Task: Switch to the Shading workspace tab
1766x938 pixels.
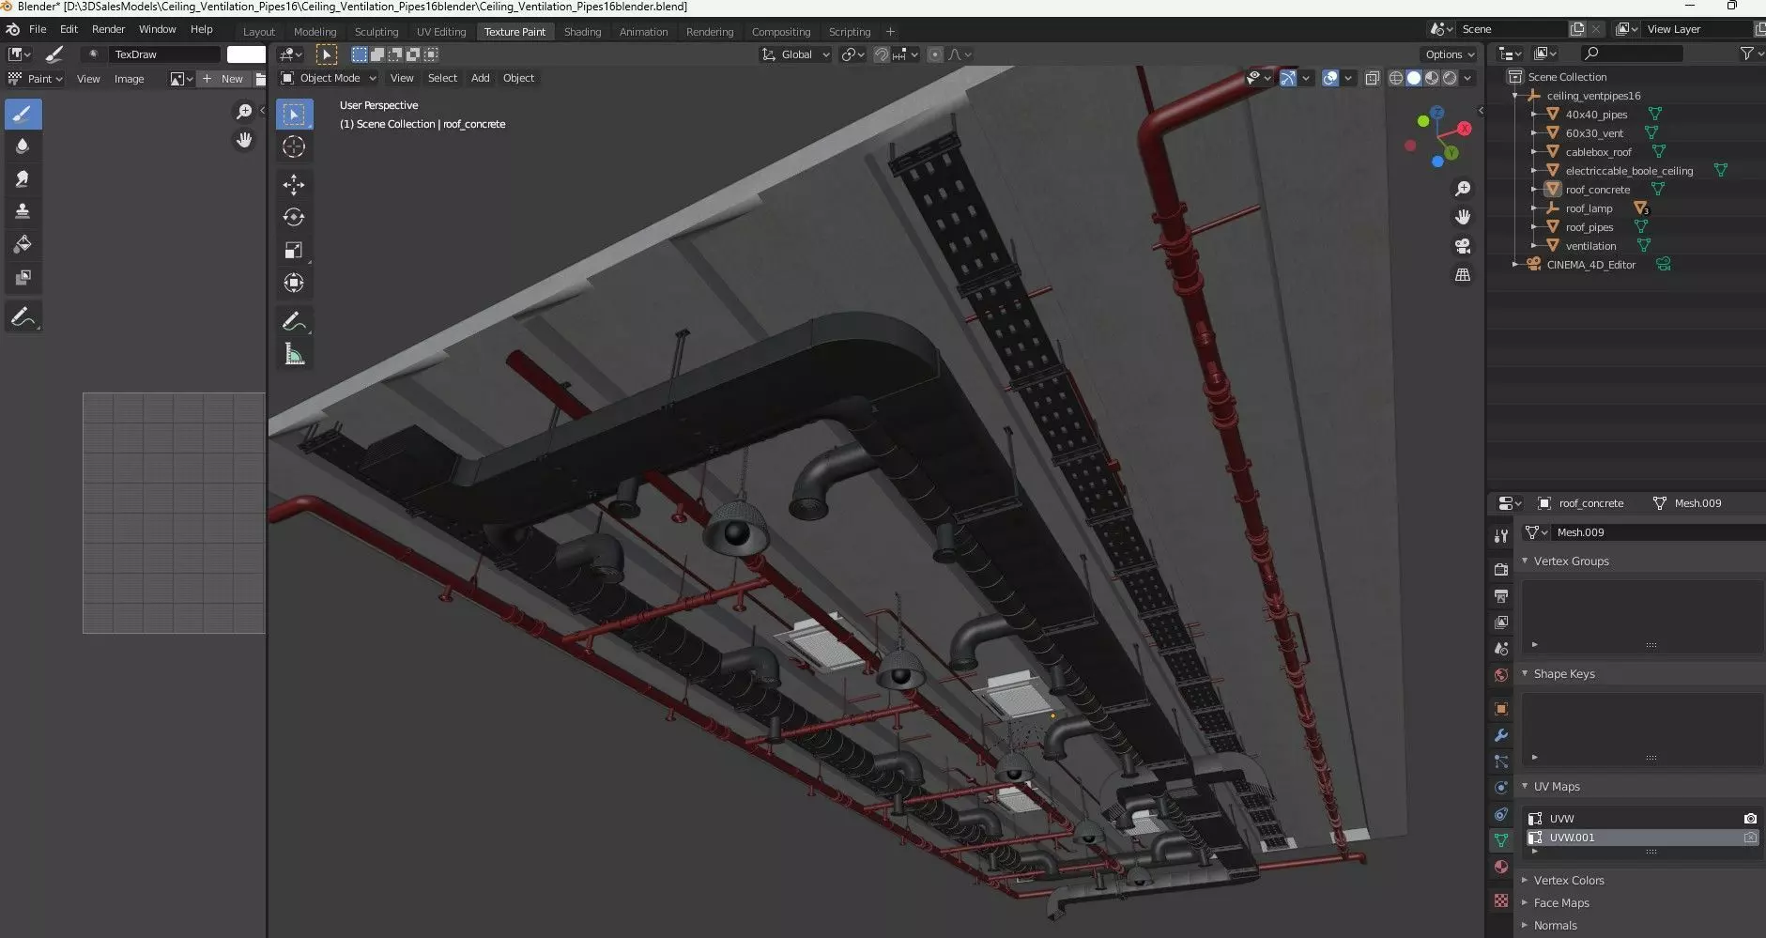Action: point(582,32)
